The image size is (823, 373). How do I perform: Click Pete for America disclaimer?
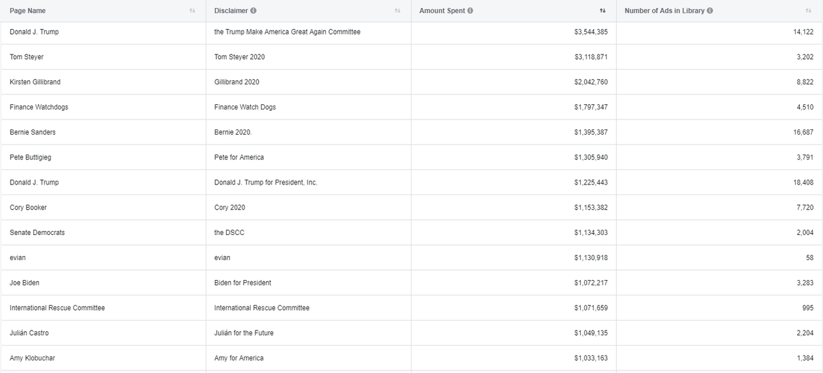239,157
